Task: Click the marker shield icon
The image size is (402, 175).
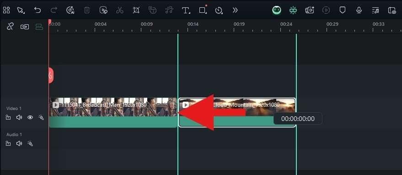Action: click(x=342, y=10)
